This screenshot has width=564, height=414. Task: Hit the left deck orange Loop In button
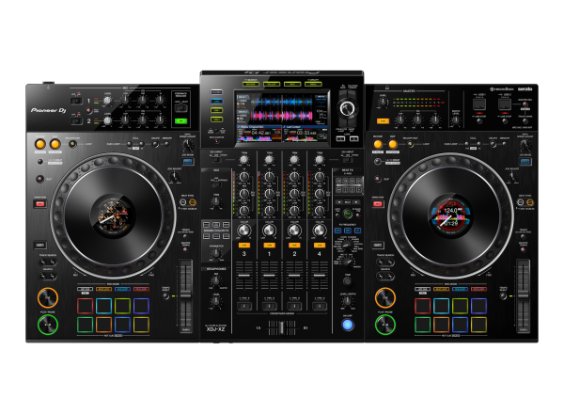[39, 144]
